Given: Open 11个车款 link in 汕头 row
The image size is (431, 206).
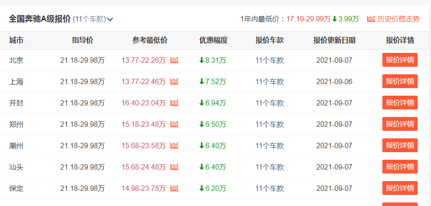Looking at the screenshot, I should [269, 167].
